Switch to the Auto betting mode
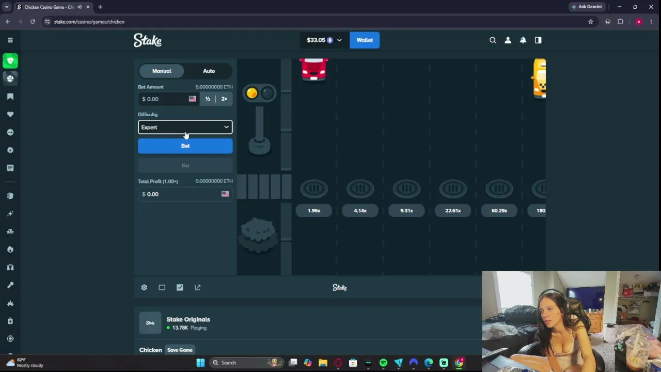The height and width of the screenshot is (372, 661). pyautogui.click(x=209, y=71)
